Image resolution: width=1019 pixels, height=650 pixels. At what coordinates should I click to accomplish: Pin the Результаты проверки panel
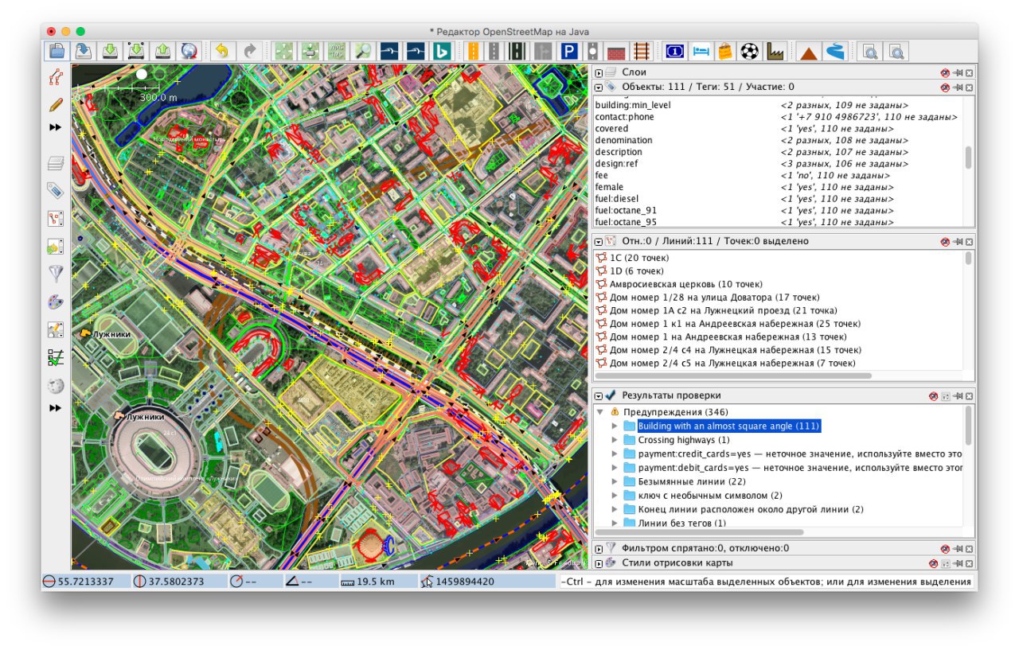click(x=958, y=395)
